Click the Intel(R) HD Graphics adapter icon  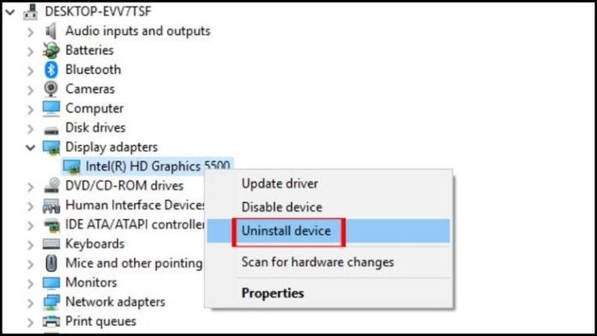pos(72,166)
